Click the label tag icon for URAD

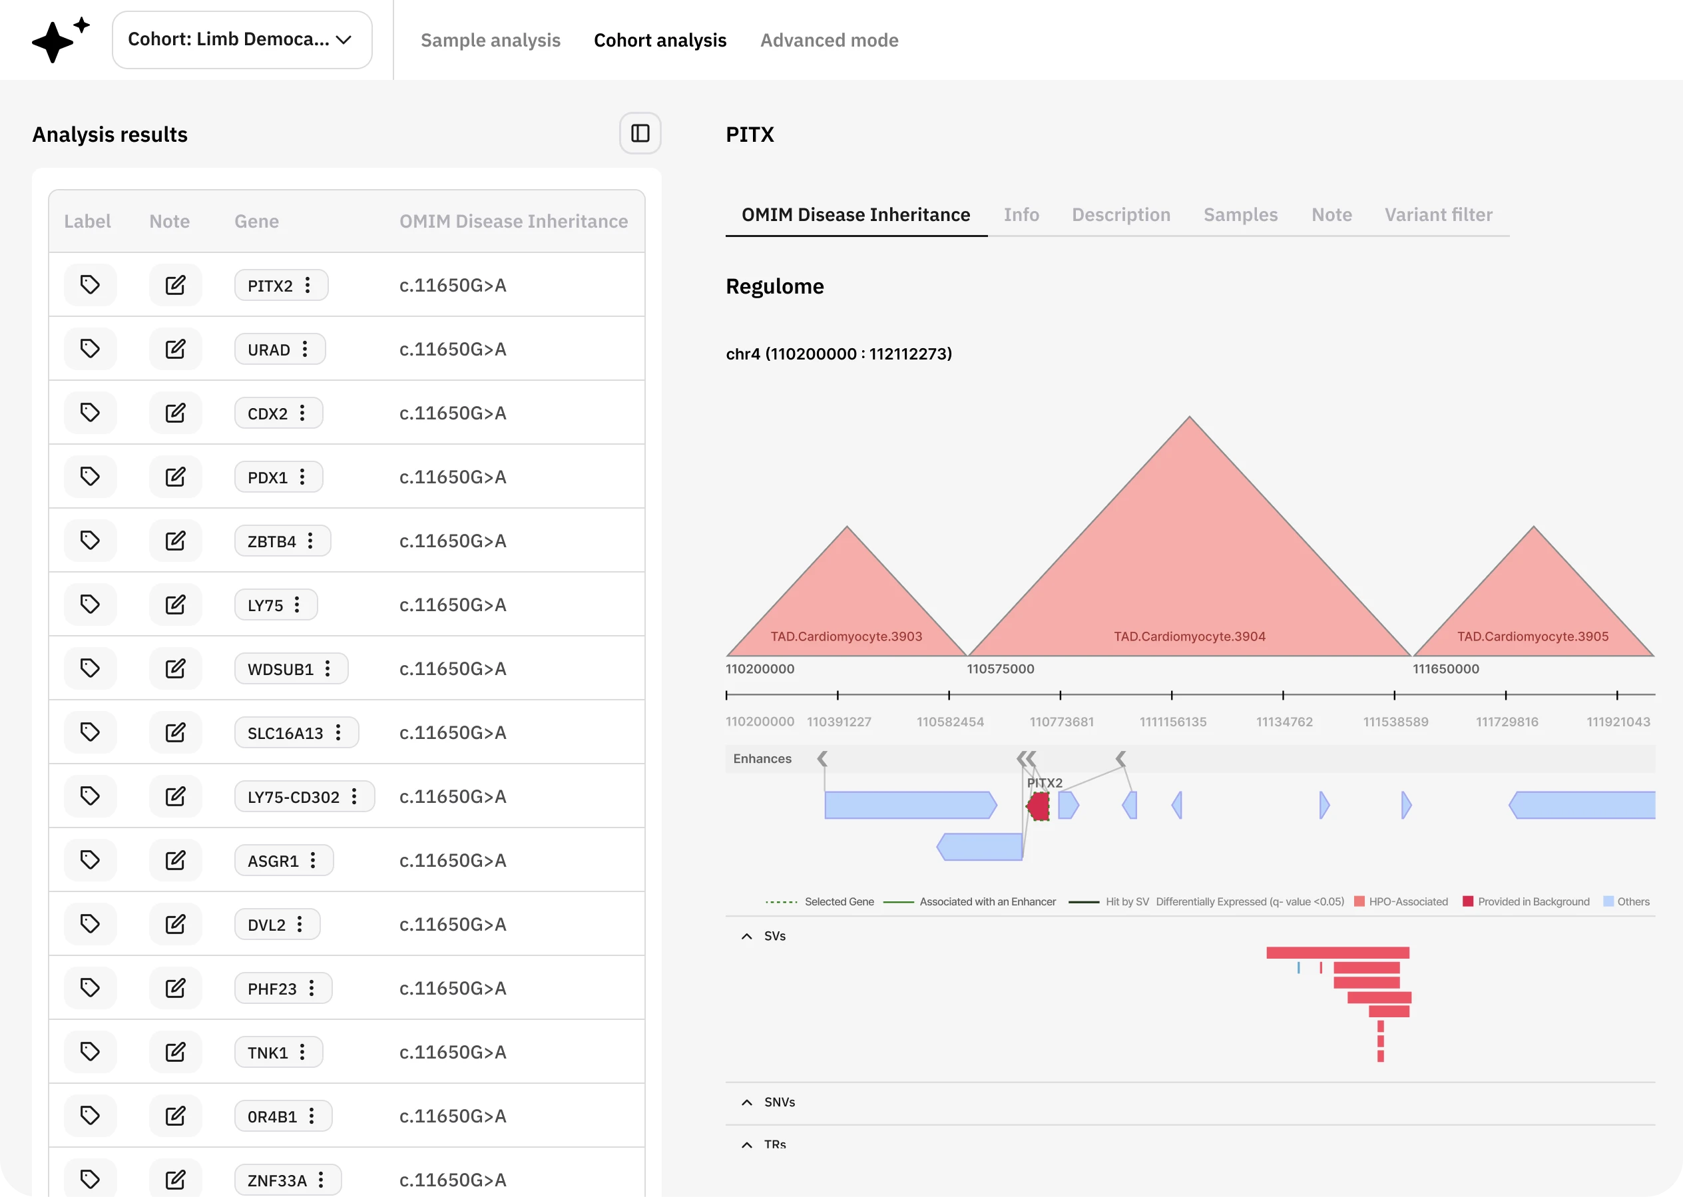point(90,349)
